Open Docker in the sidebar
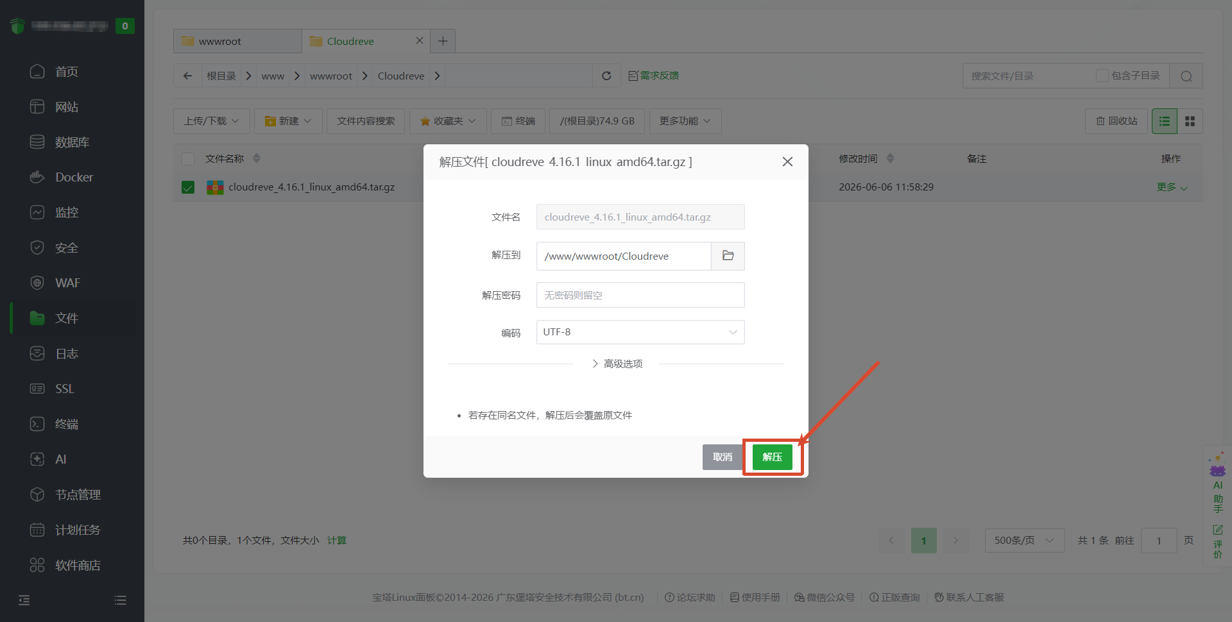The height and width of the screenshot is (622, 1232). (74, 177)
